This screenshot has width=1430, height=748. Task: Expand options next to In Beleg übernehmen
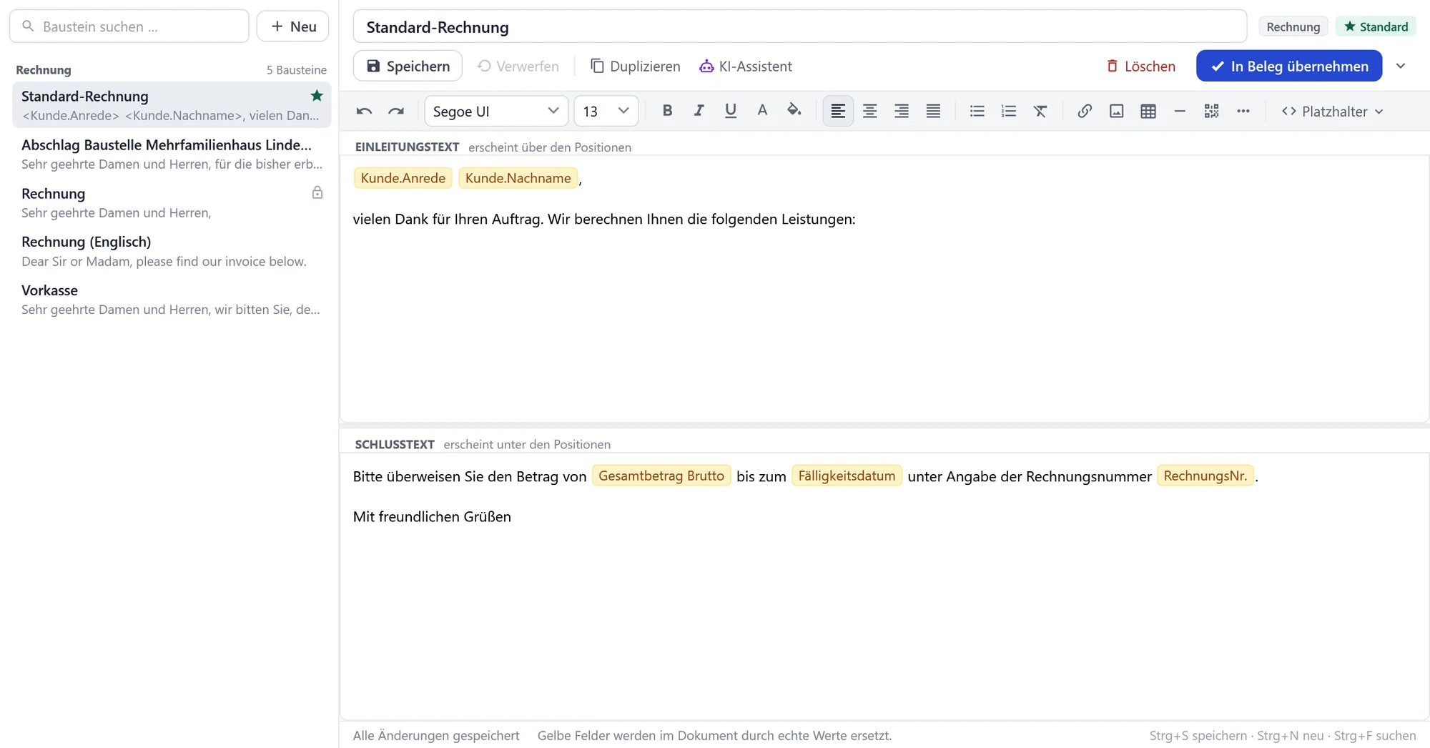pos(1401,66)
